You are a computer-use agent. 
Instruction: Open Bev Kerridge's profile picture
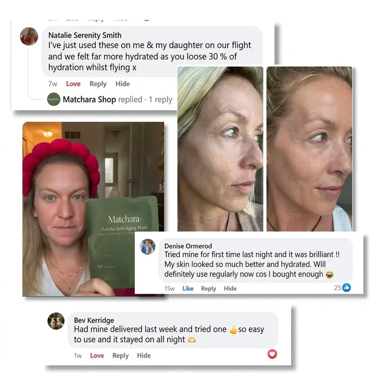click(56, 321)
